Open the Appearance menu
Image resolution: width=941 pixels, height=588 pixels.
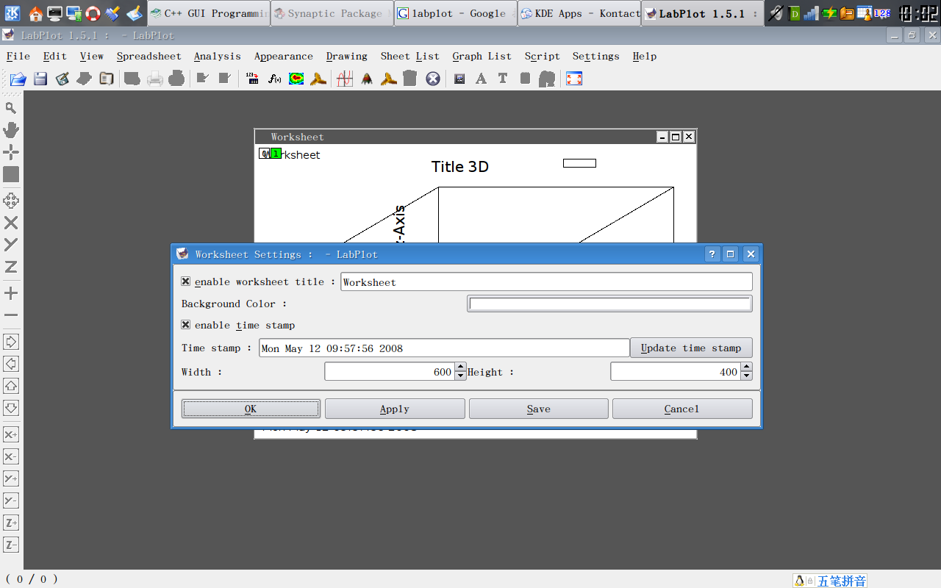tap(283, 56)
